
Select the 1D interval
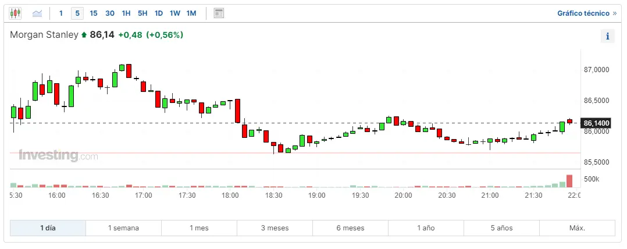click(x=159, y=13)
